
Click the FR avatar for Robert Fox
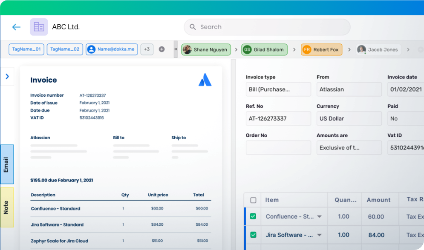click(x=306, y=50)
